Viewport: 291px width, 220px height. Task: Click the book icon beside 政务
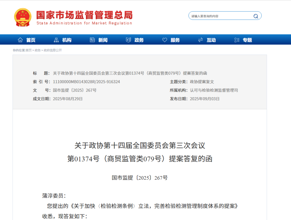[x=129, y=40]
